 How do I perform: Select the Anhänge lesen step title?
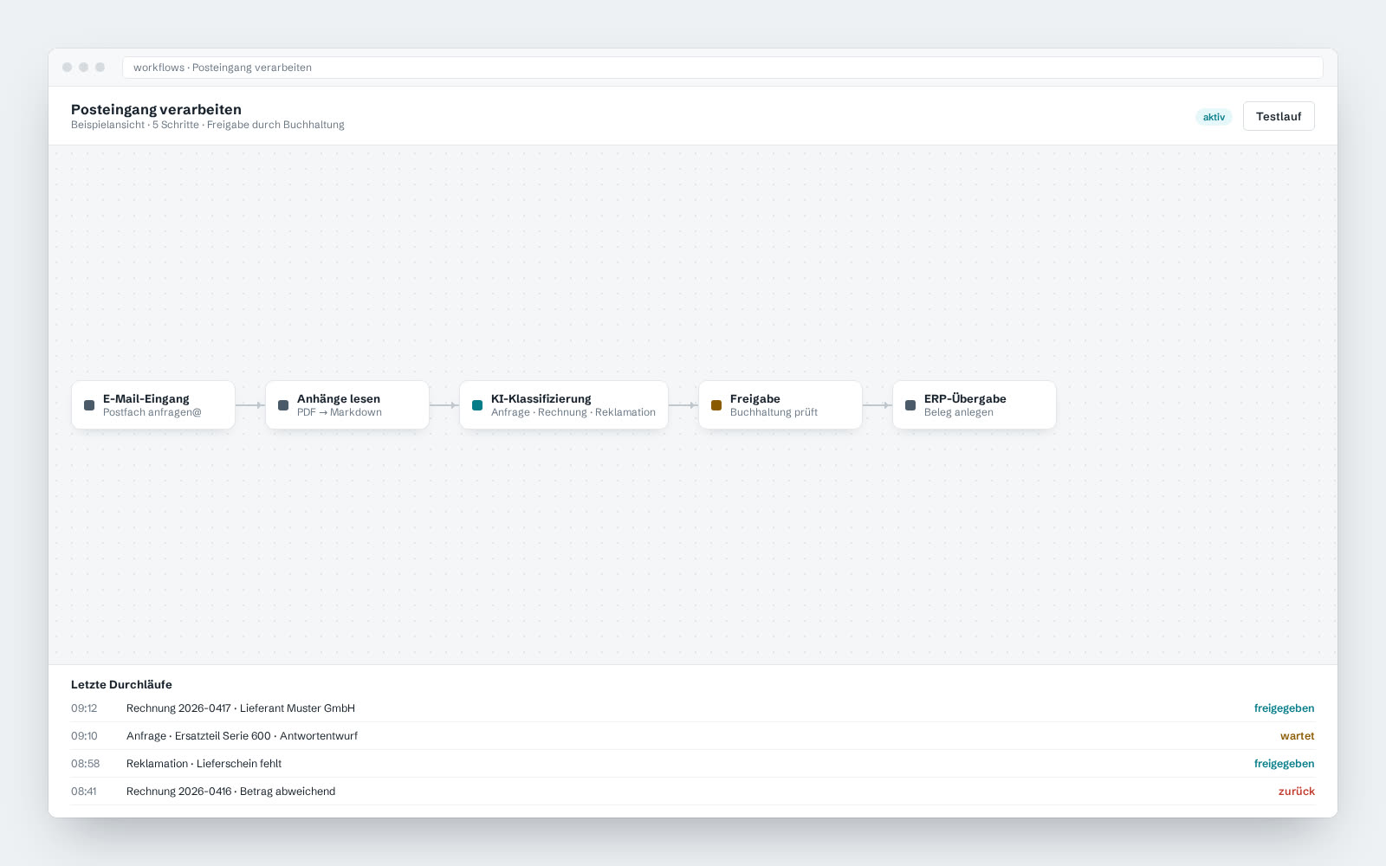[339, 398]
